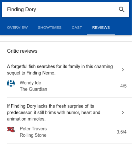The height and width of the screenshot is (145, 133).
Task: Open the review mentioning animation miracles
Action: point(54,113)
